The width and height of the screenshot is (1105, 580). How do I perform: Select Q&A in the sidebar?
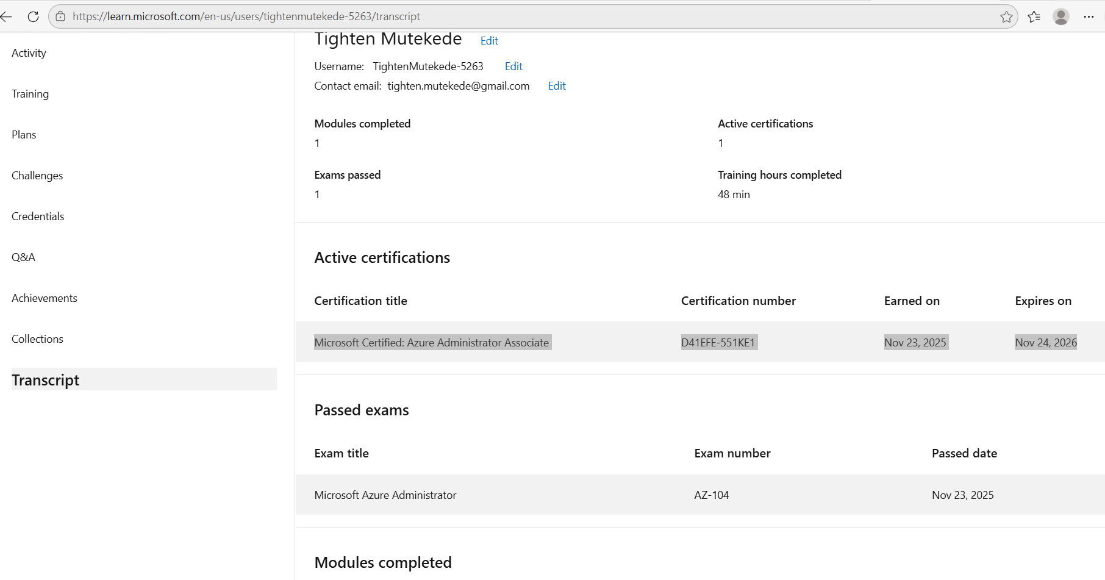tap(23, 257)
